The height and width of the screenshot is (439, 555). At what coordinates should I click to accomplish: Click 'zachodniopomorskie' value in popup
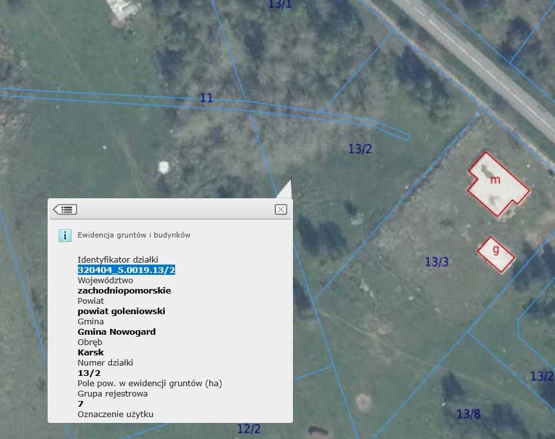pos(124,291)
